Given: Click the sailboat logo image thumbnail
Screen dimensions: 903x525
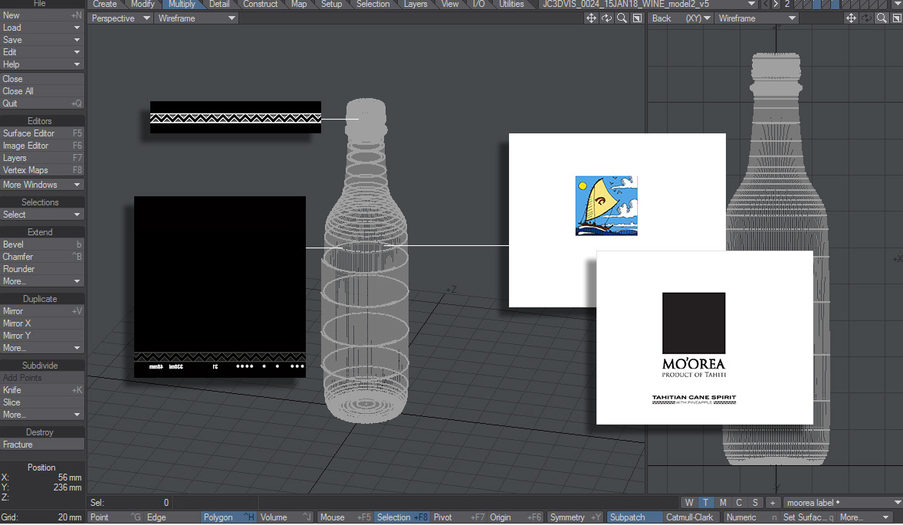Looking at the screenshot, I should coord(606,205).
